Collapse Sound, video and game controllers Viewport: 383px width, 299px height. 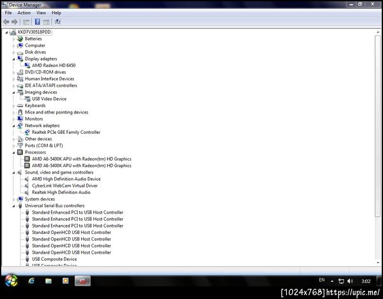click(13, 173)
